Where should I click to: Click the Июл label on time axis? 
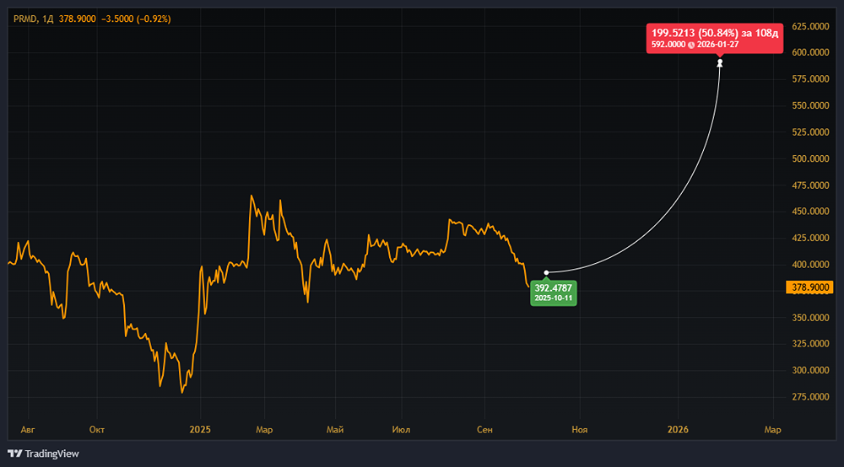(402, 430)
